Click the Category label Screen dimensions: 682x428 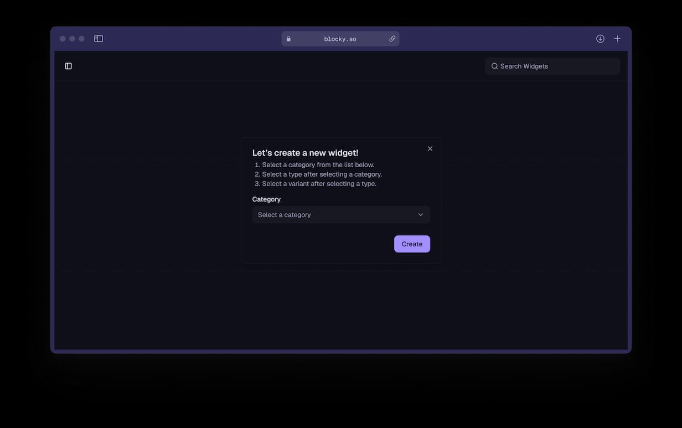266,199
